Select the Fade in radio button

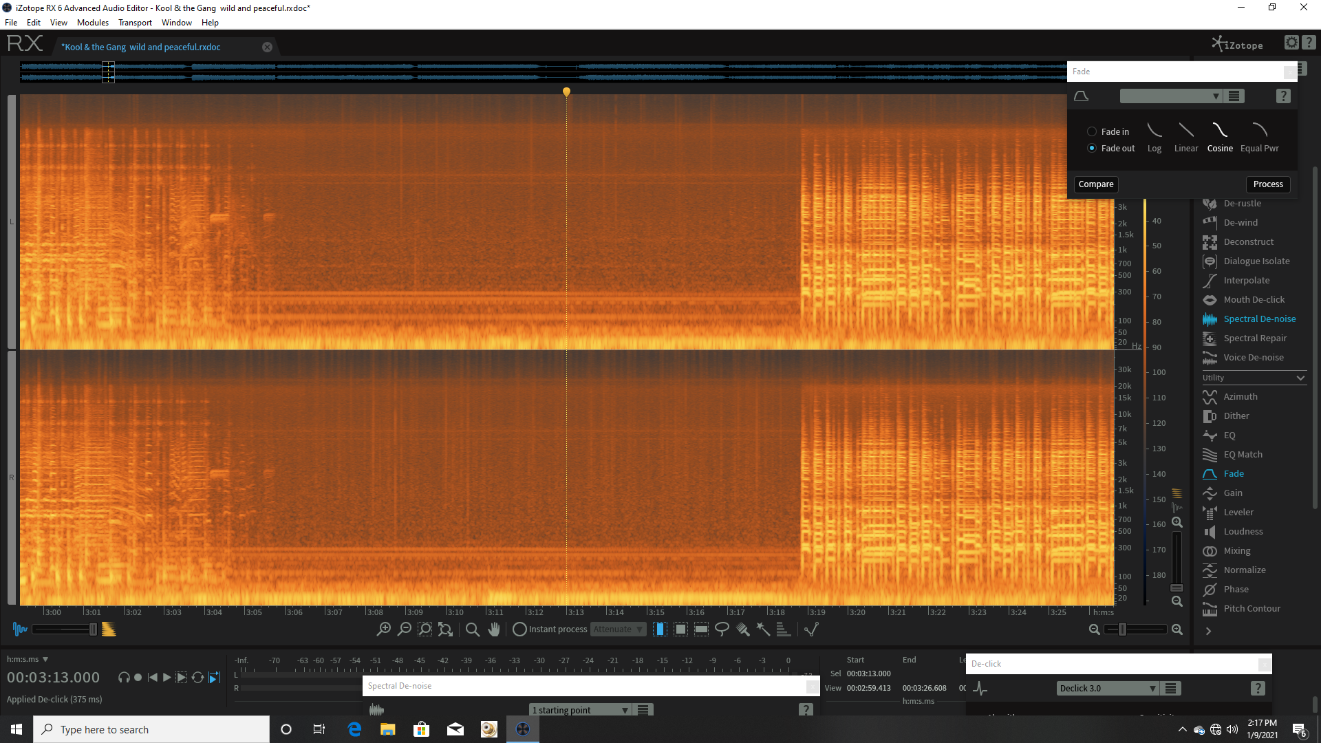[1092, 131]
